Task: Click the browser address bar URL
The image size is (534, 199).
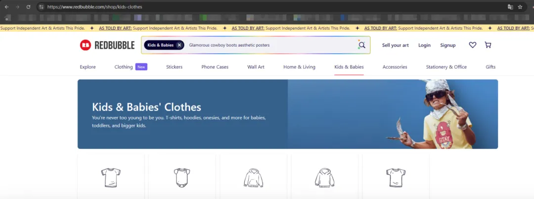Action: 94,7
